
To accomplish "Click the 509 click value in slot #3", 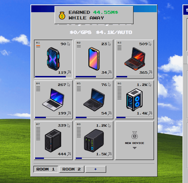I will pos(143,44).
